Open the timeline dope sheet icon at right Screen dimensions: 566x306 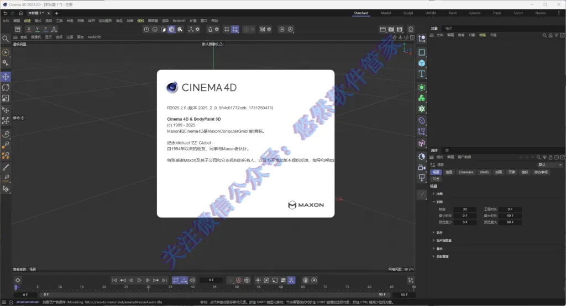(411, 280)
